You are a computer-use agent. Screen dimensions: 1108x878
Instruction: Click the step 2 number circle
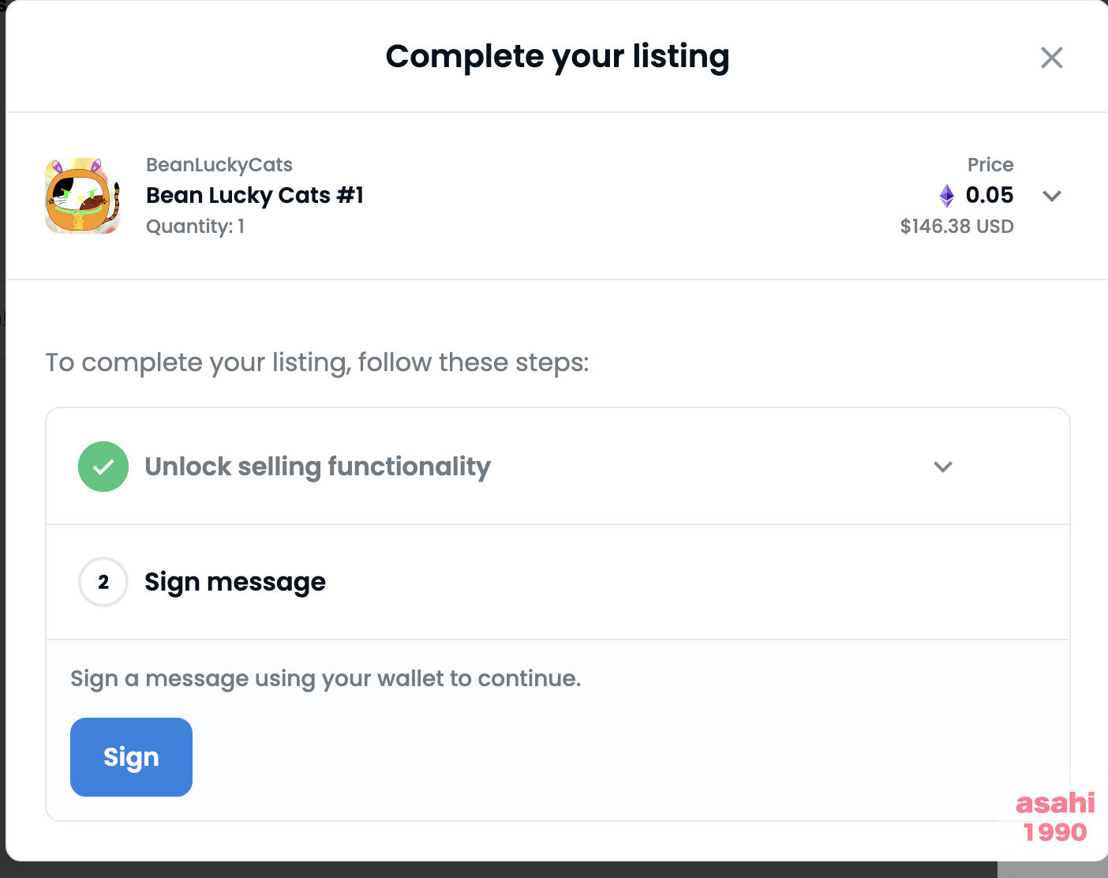click(103, 582)
